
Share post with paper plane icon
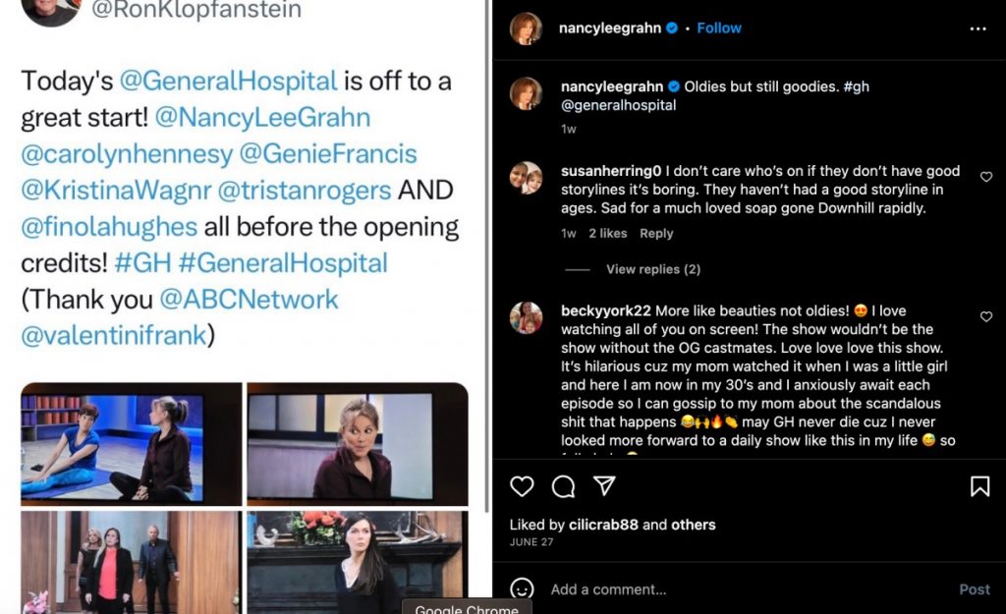tap(604, 485)
